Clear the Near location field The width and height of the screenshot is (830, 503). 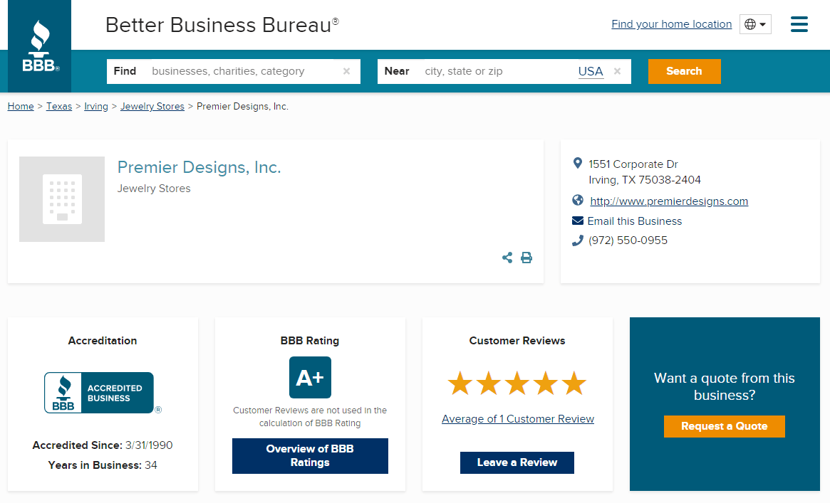(x=617, y=71)
